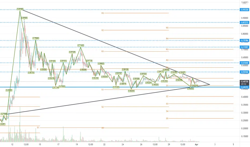Select the 0.59900 zigzag label
This screenshot has width=250, height=147.
[101, 64]
